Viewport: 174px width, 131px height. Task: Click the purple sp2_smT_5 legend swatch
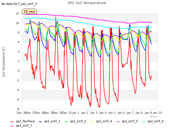118,122
